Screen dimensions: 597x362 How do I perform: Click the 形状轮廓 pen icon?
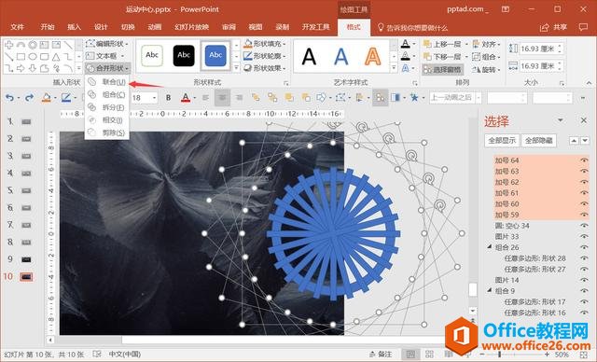click(x=248, y=56)
